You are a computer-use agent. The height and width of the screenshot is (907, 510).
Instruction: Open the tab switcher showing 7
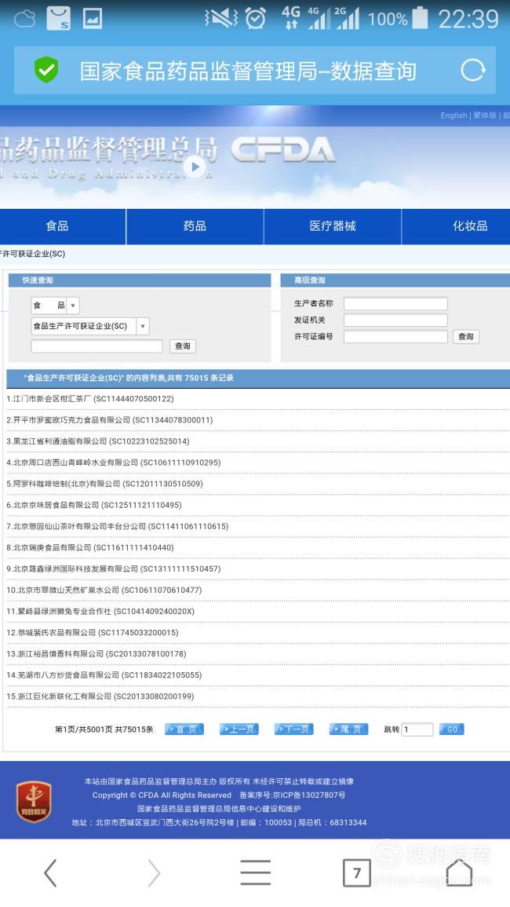[x=357, y=872]
